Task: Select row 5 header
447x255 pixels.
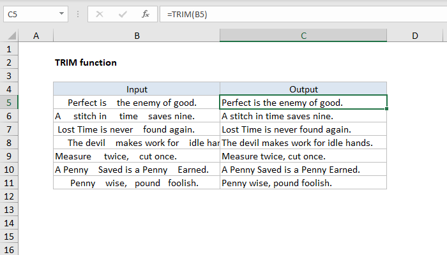Action: pyautogui.click(x=9, y=103)
